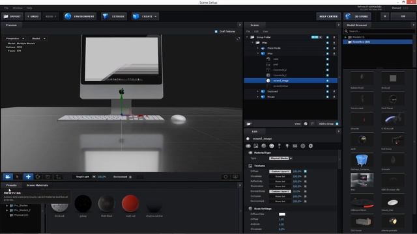Viewport: 417px width, 234px height.
Task: Toggle visibility of Plane Model
Action: [x=327, y=48]
